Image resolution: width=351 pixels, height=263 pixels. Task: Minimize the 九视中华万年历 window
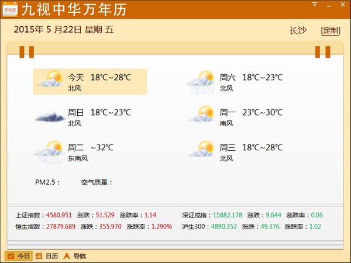[329, 6]
